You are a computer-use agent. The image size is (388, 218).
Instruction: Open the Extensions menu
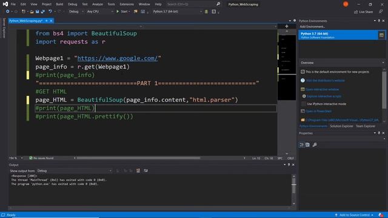pyautogui.click(x=127, y=4)
